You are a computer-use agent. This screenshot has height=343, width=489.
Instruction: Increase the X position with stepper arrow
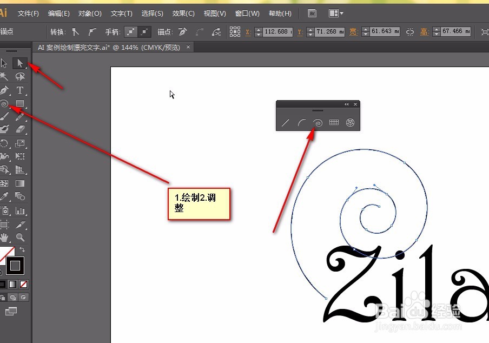click(258, 29)
